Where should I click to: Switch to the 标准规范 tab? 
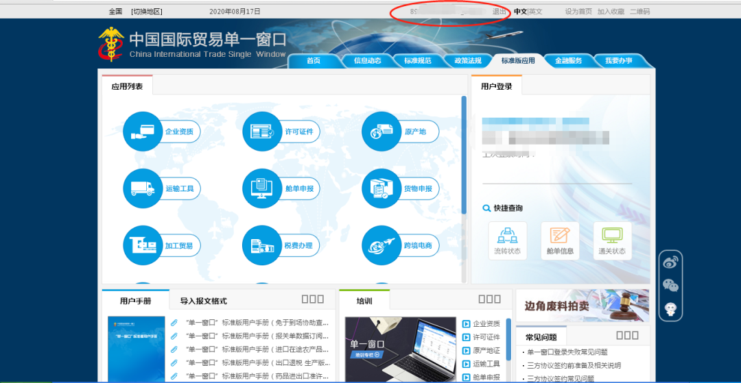pyautogui.click(x=418, y=61)
